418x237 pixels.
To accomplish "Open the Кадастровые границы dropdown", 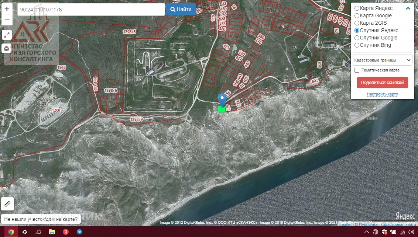I will (382, 60).
